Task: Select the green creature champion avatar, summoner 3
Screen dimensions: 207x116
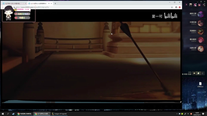Action: 201,32
